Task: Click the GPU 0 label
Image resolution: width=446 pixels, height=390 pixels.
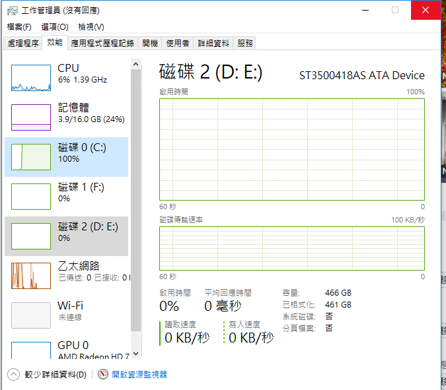Action: pyautogui.click(x=73, y=345)
